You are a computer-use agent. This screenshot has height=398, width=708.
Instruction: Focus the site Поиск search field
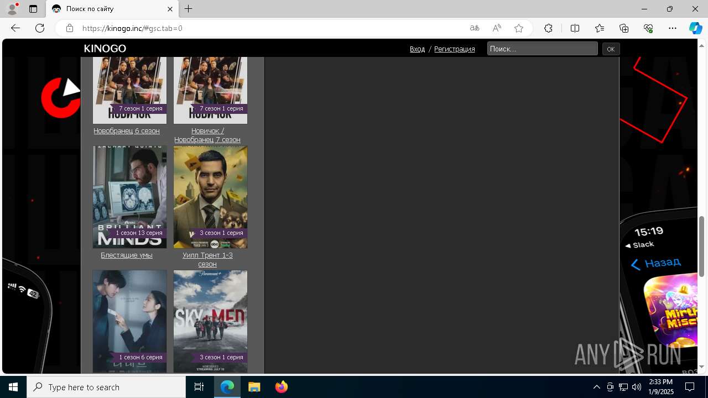[x=543, y=49]
